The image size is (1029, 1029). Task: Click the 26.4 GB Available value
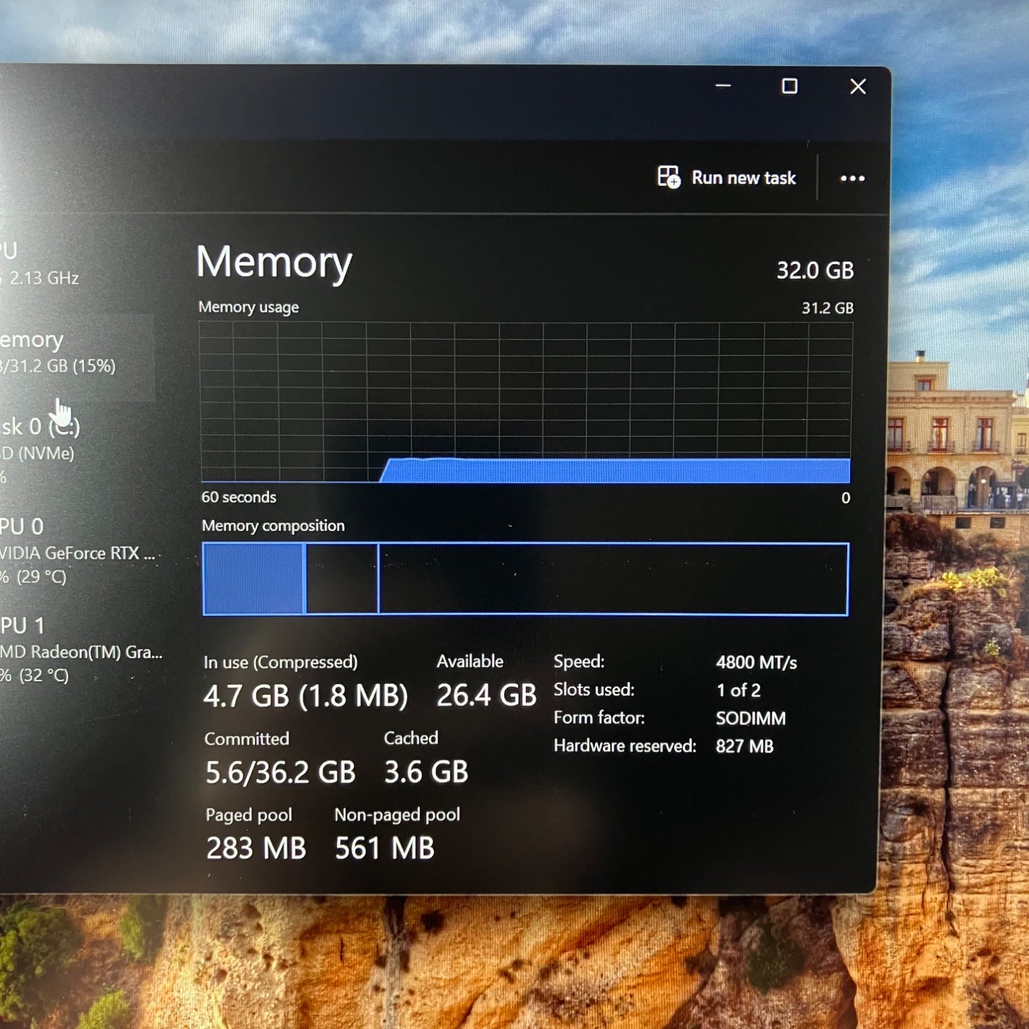click(x=486, y=695)
